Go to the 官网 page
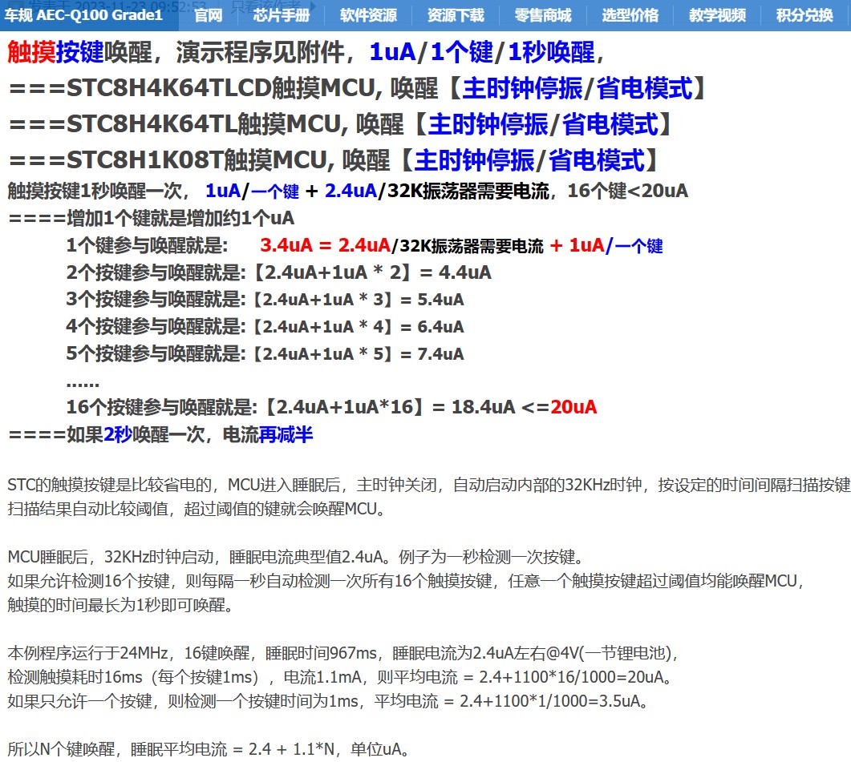This screenshot has height=762, width=851. 209,15
